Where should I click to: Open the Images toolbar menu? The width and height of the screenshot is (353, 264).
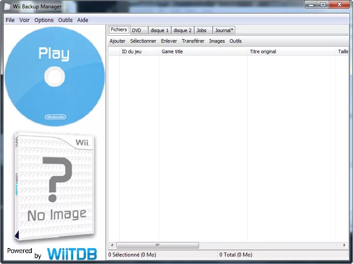[x=217, y=41]
